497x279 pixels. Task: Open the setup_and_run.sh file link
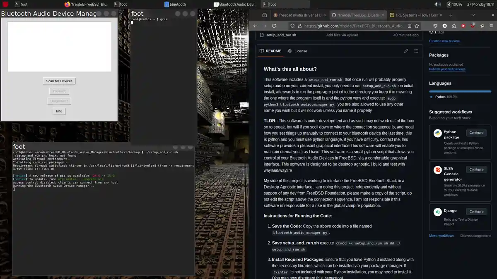coord(281,35)
